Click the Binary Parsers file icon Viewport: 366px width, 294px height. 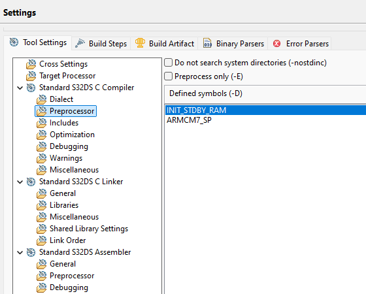coord(207,43)
